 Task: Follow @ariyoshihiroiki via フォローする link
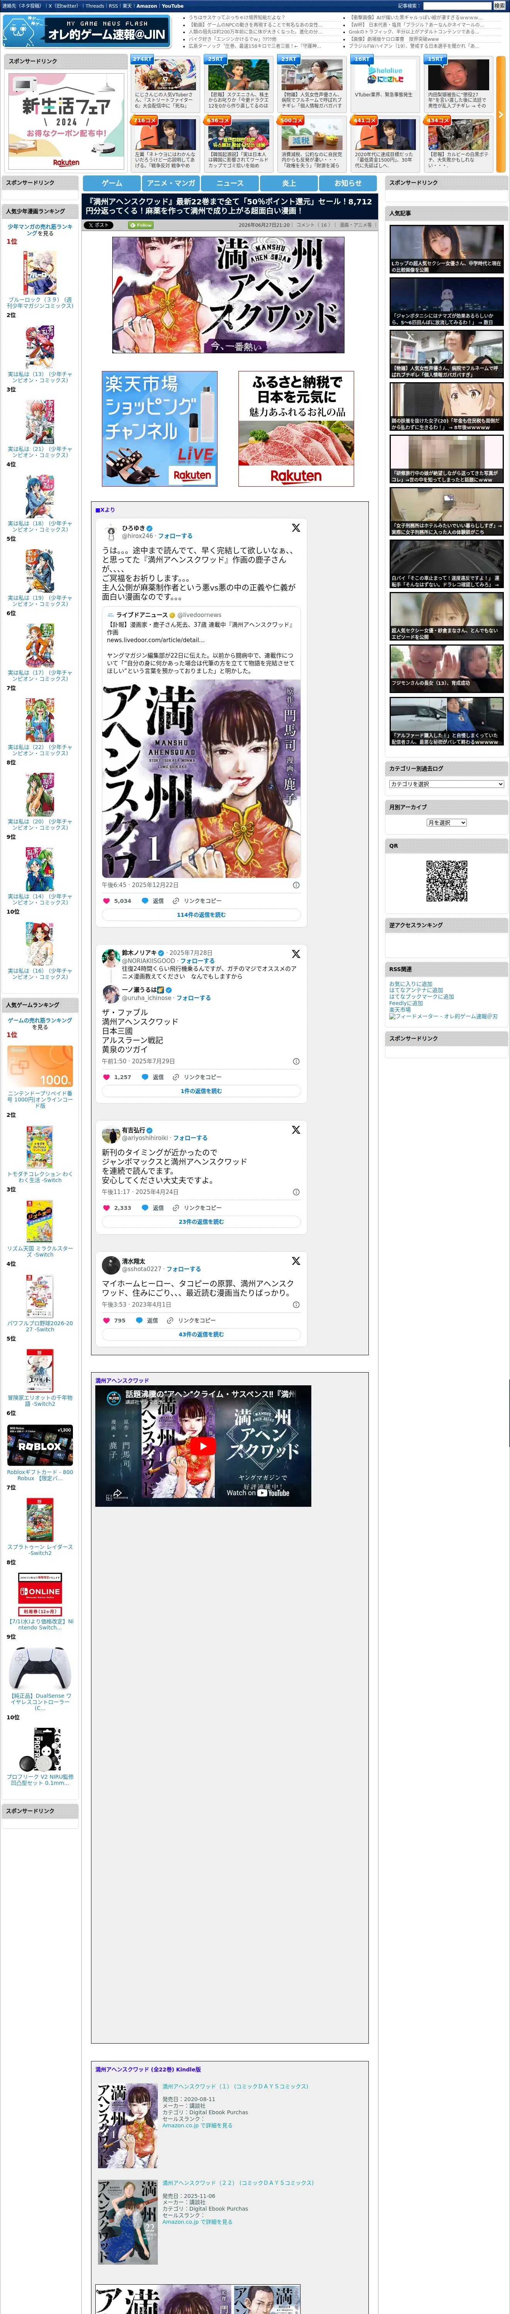189,1138
